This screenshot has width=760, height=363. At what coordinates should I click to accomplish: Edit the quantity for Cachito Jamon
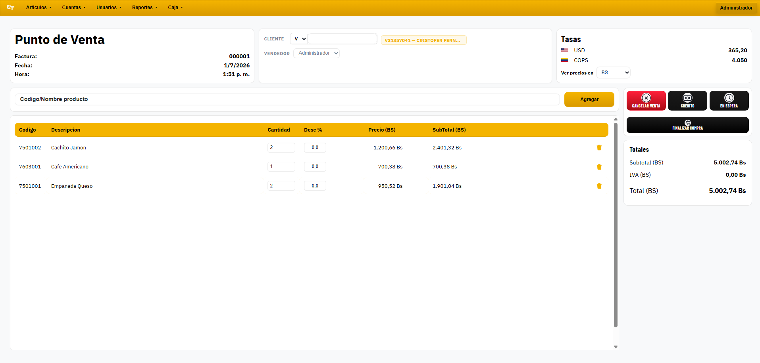pos(281,147)
